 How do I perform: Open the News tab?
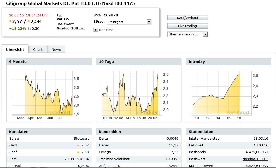click(x=56, y=49)
